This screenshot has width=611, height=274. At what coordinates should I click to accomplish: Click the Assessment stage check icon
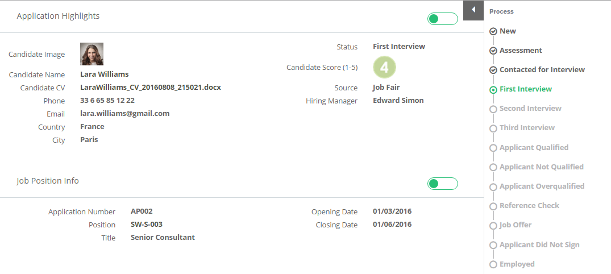pos(493,51)
